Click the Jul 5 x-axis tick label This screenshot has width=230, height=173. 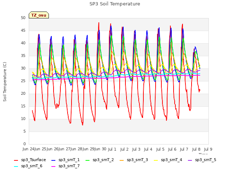click(160, 149)
